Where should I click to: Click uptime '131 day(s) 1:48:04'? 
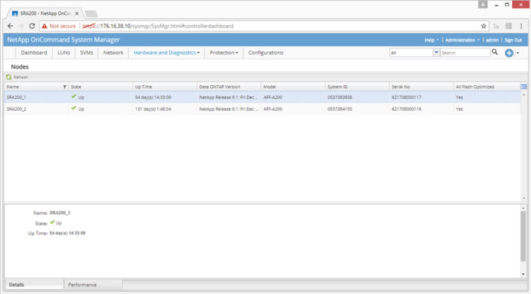click(153, 109)
